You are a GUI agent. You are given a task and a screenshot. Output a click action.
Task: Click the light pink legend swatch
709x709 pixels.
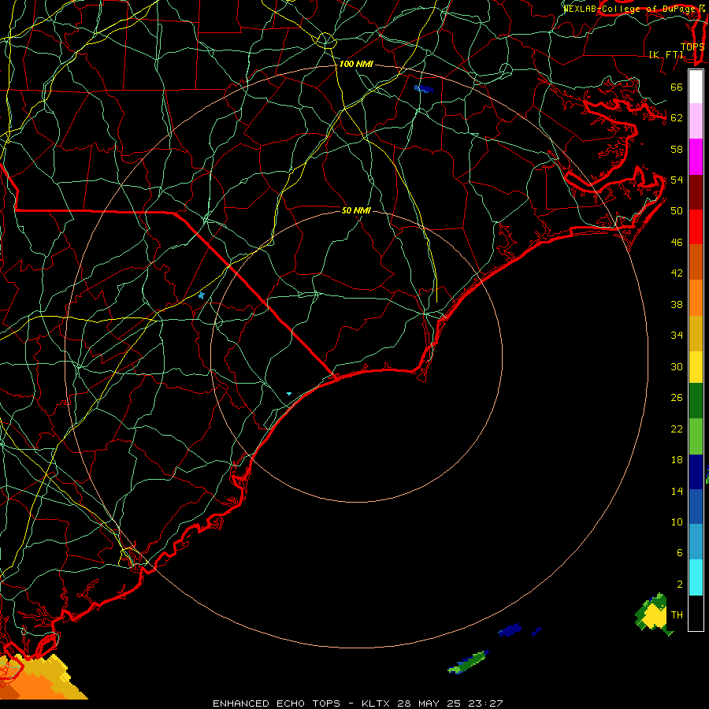pyautogui.click(x=696, y=121)
